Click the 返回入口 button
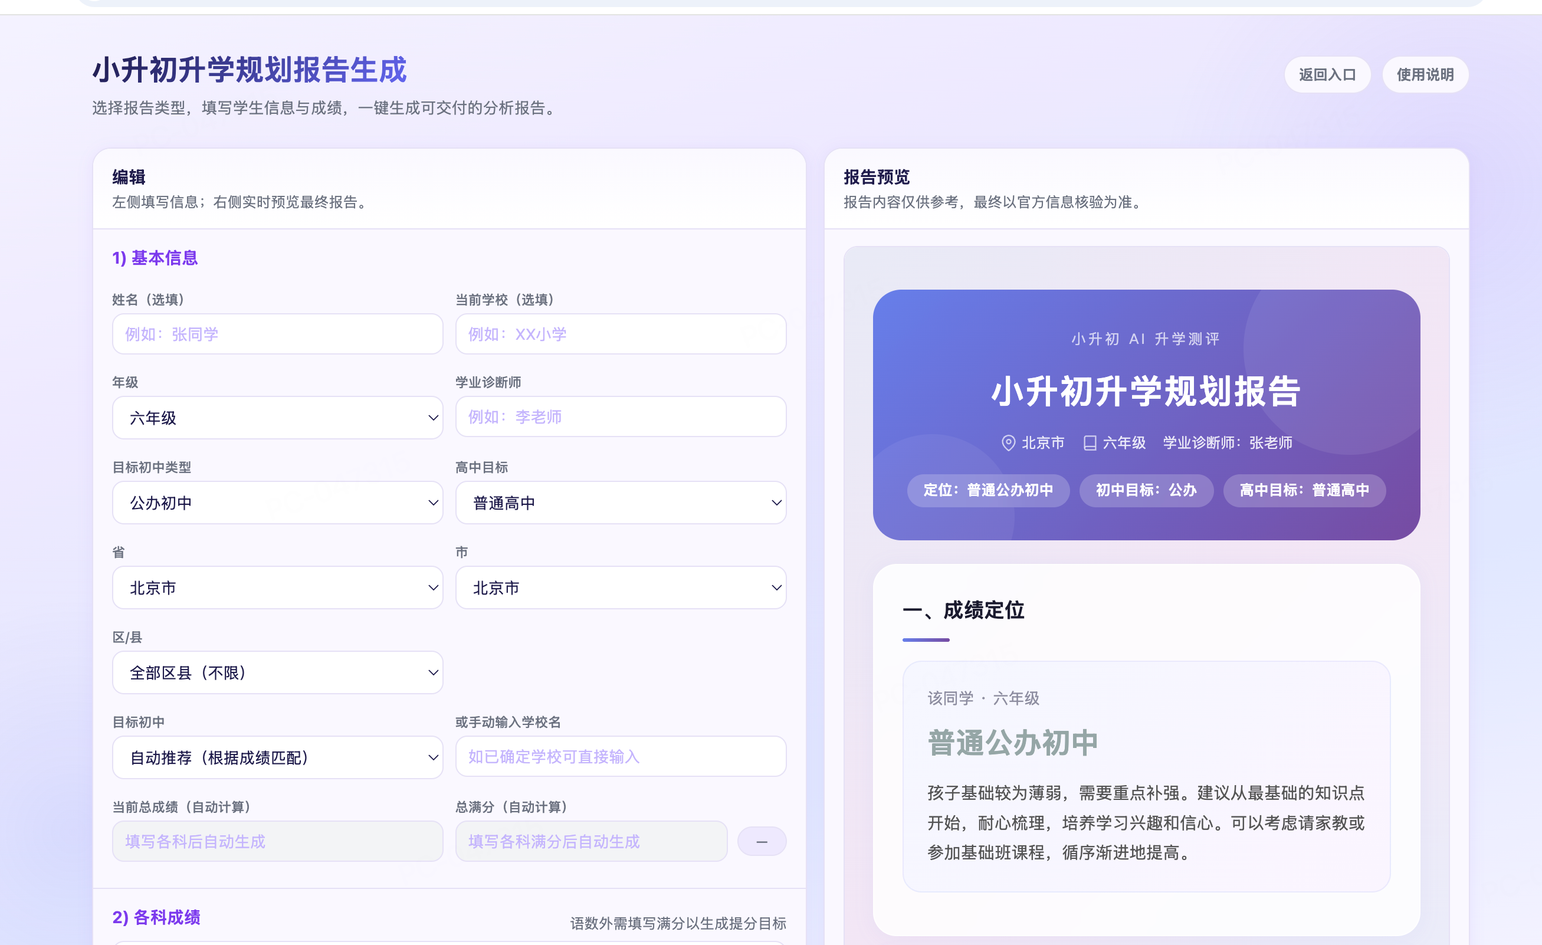 tap(1327, 74)
